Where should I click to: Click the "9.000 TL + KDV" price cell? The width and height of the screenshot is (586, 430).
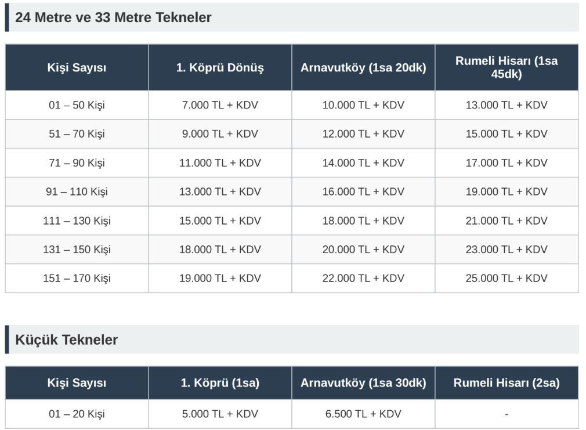[x=220, y=134]
